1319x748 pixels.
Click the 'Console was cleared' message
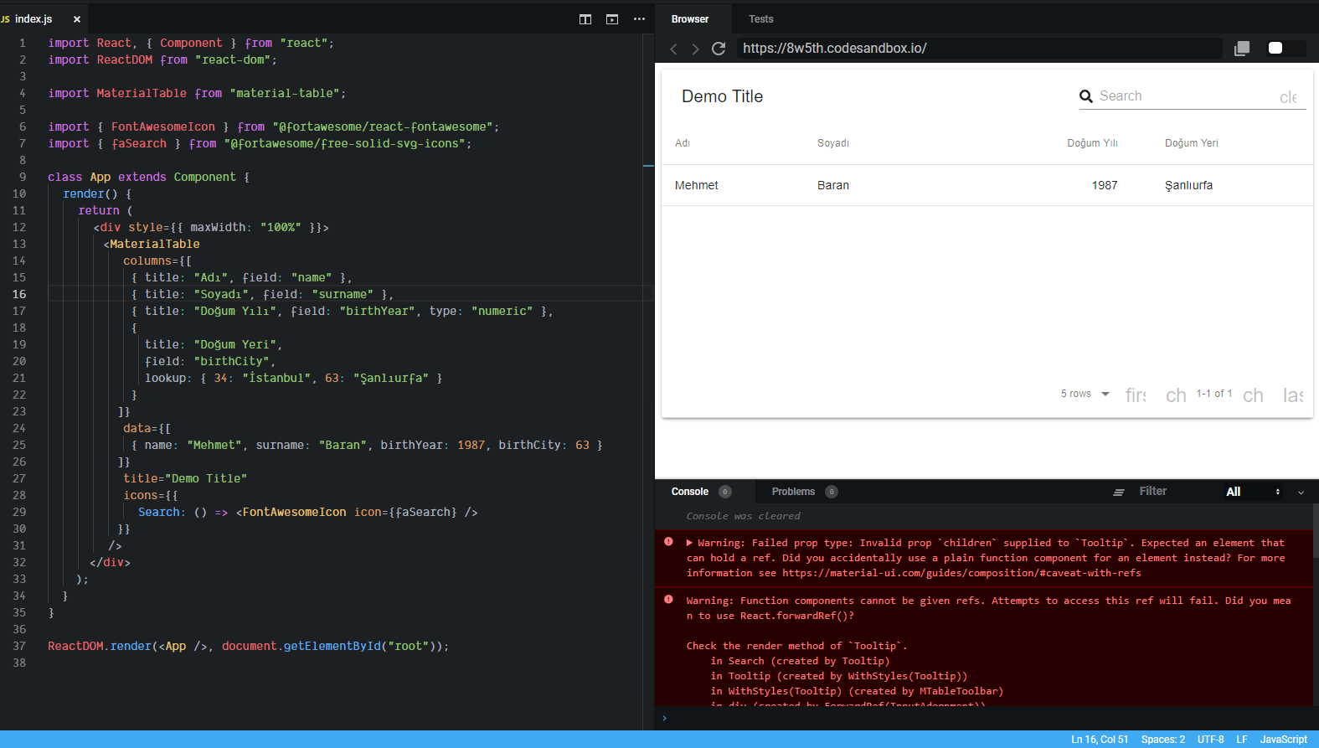tap(744, 516)
